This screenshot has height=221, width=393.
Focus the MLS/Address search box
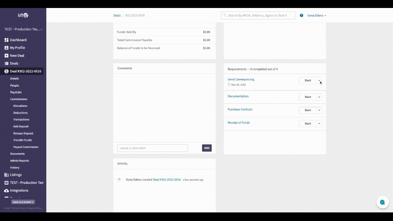click(x=258, y=15)
